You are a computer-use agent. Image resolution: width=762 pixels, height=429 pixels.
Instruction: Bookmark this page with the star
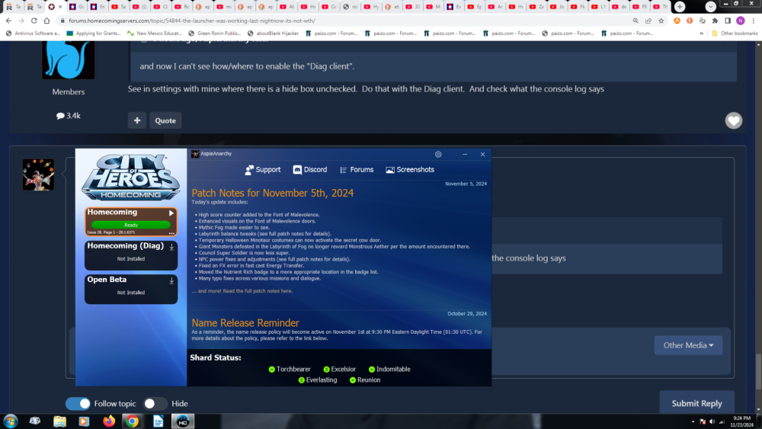coord(661,21)
